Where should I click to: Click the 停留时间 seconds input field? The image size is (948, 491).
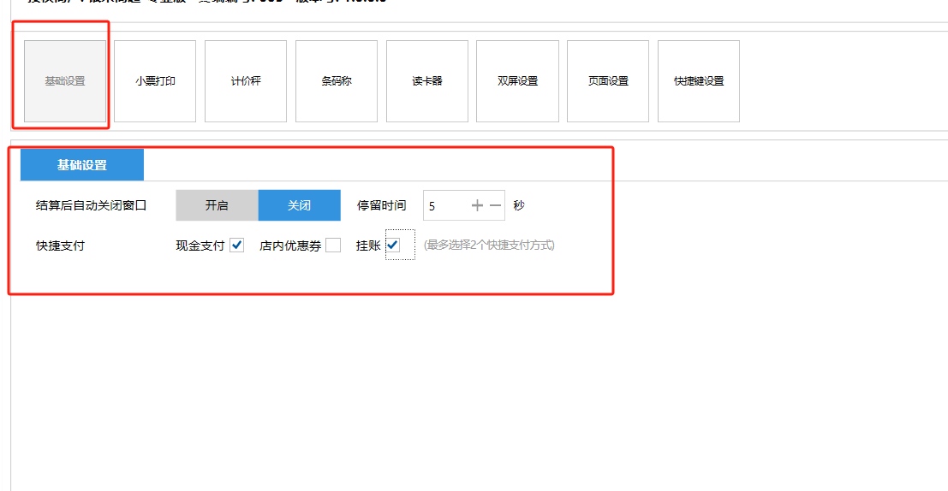point(445,206)
